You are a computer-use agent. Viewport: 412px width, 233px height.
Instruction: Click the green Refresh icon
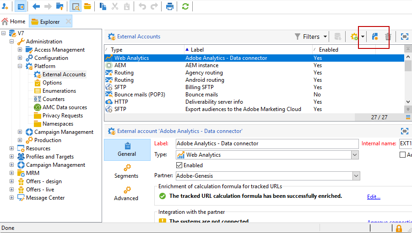[x=185, y=6]
